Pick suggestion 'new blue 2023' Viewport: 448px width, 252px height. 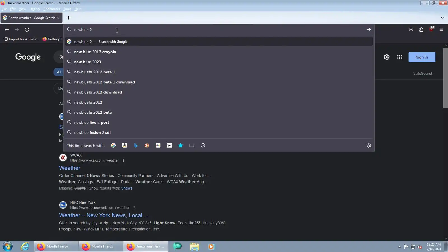coord(219,62)
